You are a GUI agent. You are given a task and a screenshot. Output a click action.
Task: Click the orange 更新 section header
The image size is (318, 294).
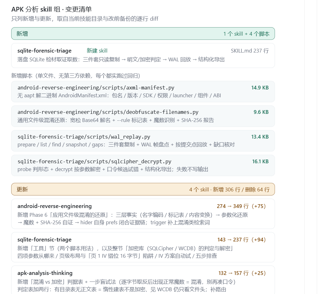(143, 189)
